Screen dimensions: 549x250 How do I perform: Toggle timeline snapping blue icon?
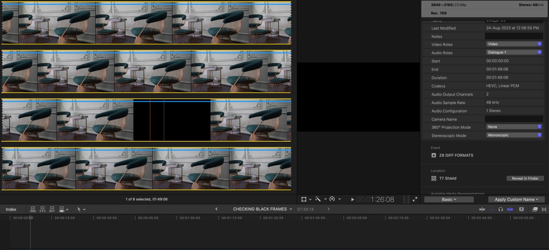[x=510, y=209]
